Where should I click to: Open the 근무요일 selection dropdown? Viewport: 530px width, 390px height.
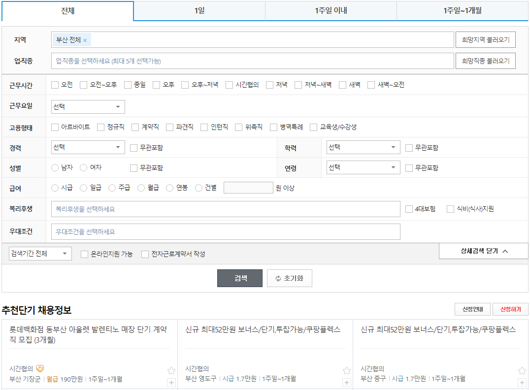pos(87,106)
